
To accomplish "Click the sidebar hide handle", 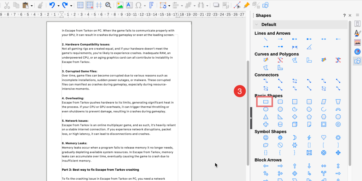I will 251,118.
